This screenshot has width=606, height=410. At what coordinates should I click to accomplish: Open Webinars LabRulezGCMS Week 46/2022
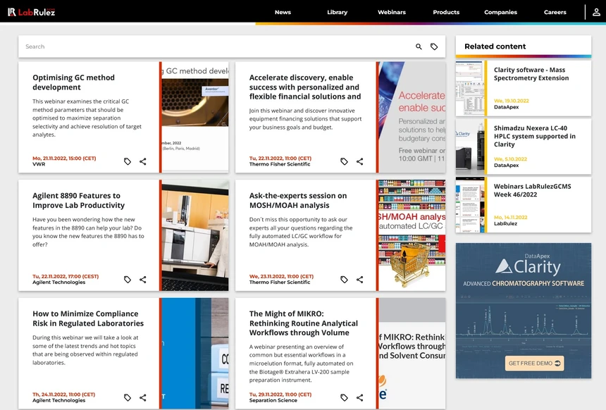(x=532, y=190)
